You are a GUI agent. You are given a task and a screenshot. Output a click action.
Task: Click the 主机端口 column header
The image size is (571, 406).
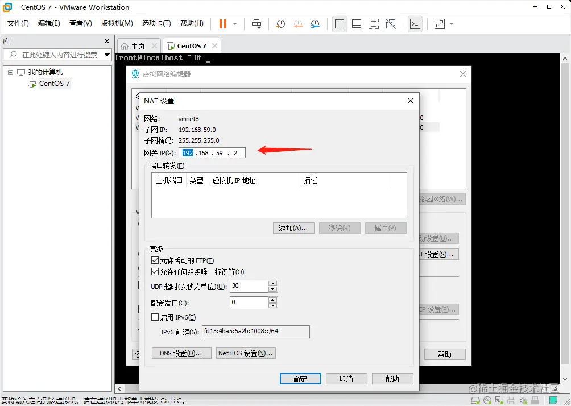[169, 181]
